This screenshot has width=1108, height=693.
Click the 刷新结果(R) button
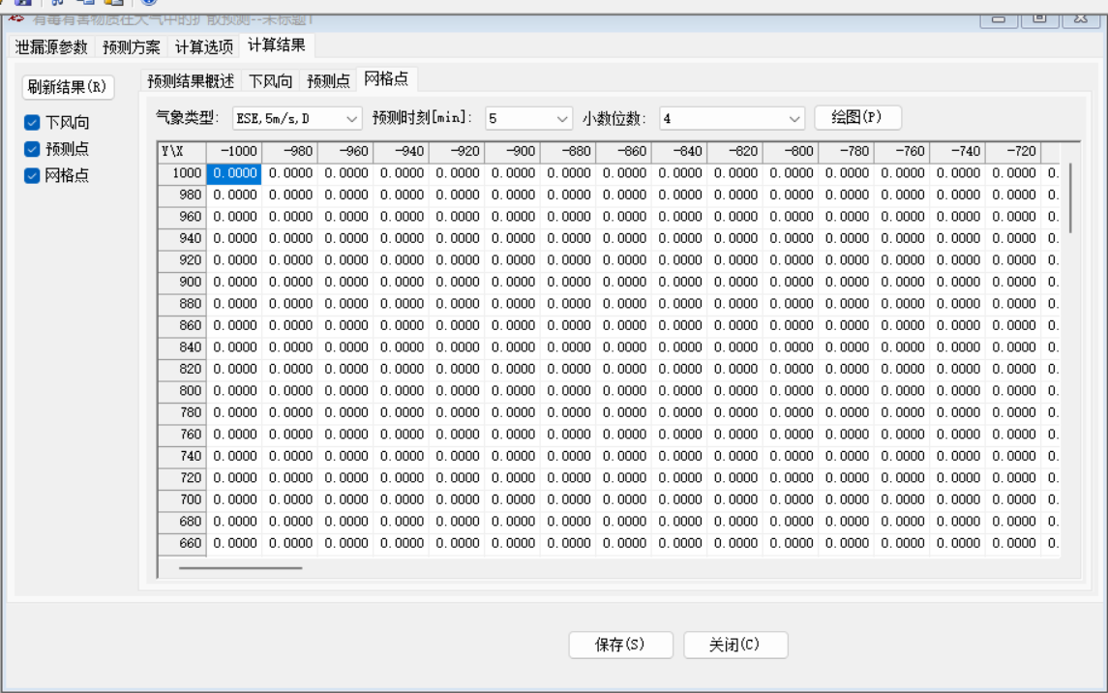[68, 87]
